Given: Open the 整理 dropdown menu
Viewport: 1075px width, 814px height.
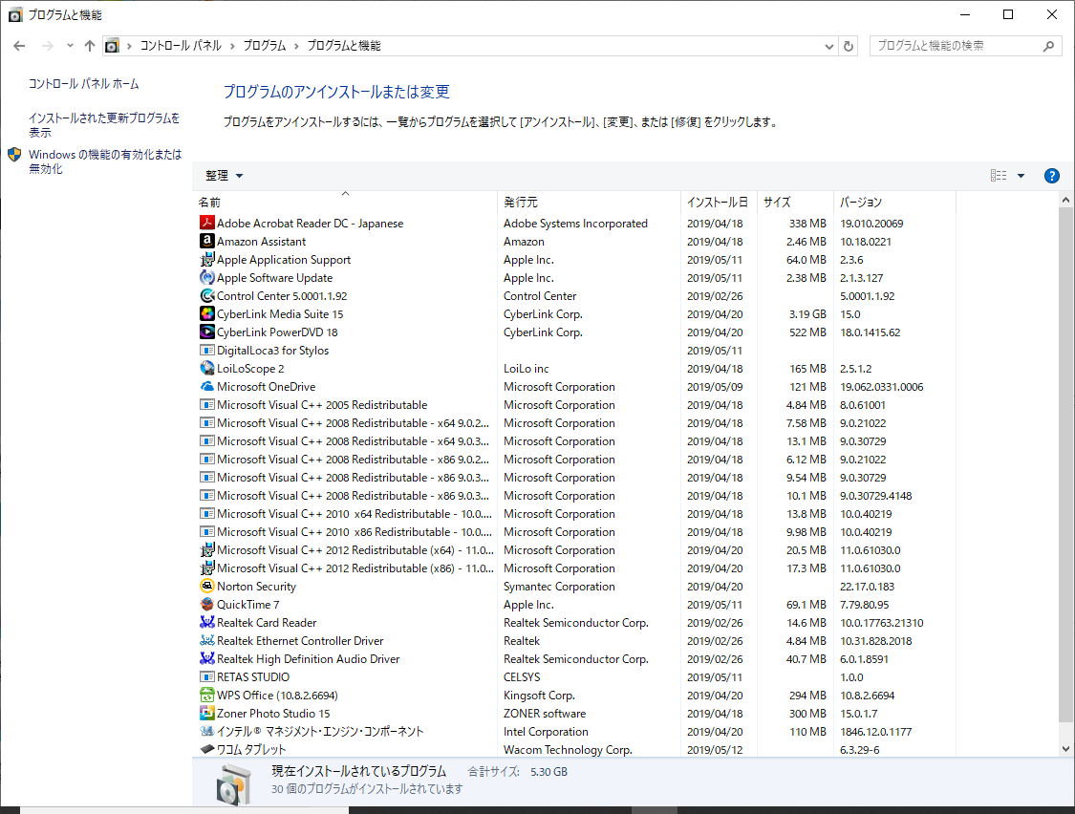Looking at the screenshot, I should pyautogui.click(x=225, y=176).
